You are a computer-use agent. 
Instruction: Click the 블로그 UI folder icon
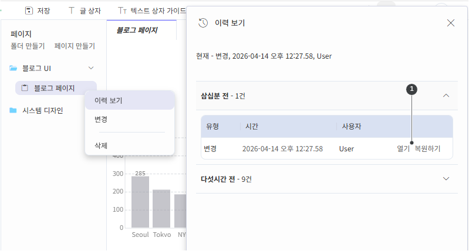point(13,69)
